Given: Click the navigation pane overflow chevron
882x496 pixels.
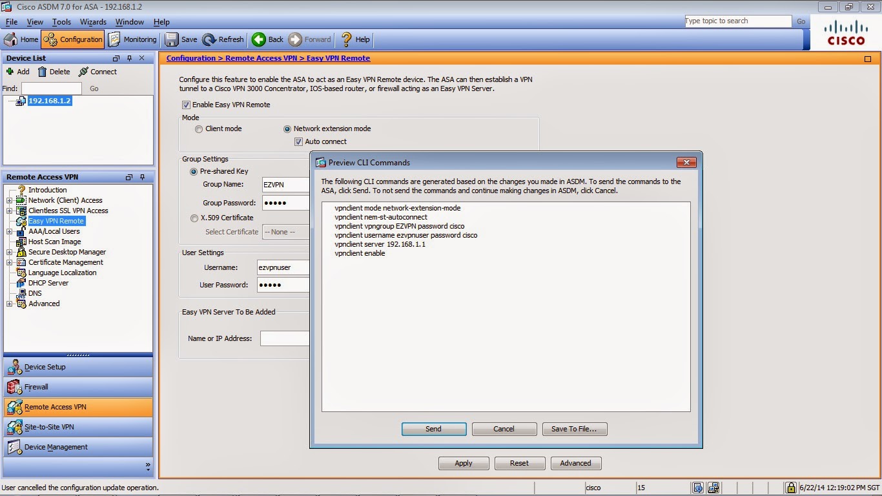Looking at the screenshot, I should pyautogui.click(x=147, y=465).
